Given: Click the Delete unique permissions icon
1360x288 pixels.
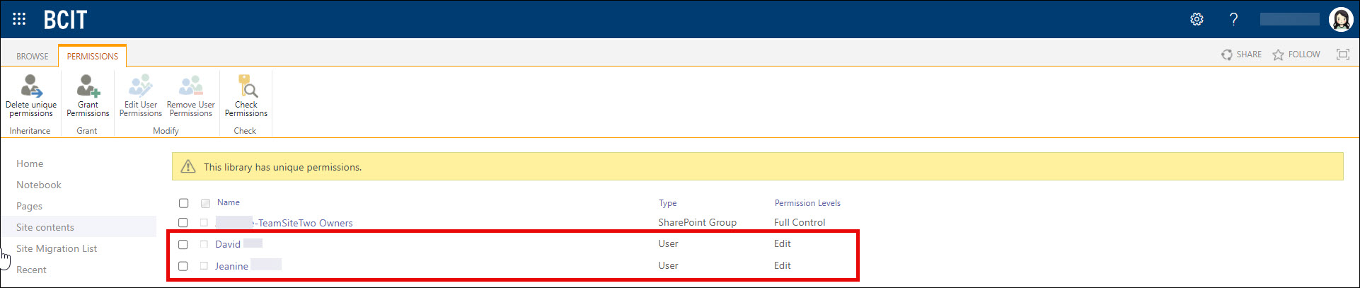Looking at the screenshot, I should (31, 86).
